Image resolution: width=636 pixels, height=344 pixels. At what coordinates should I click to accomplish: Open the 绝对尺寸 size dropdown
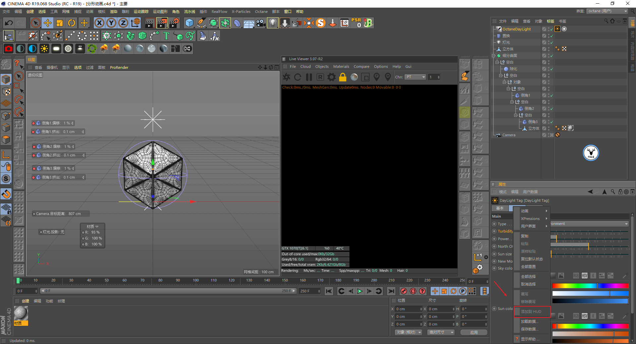click(441, 332)
